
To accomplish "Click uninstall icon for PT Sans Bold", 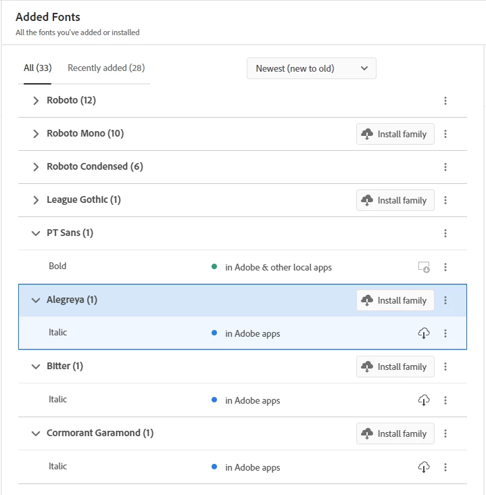I will tap(424, 267).
